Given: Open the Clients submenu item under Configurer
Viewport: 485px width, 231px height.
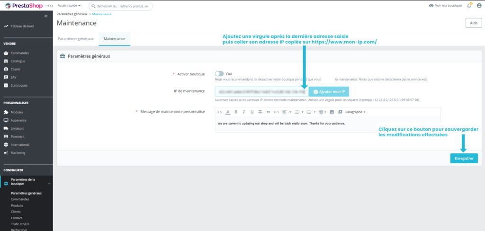Looking at the screenshot, I should tap(16, 212).
